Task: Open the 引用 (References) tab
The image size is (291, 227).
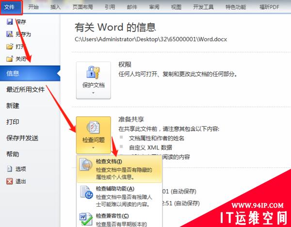Action: (x=110, y=7)
